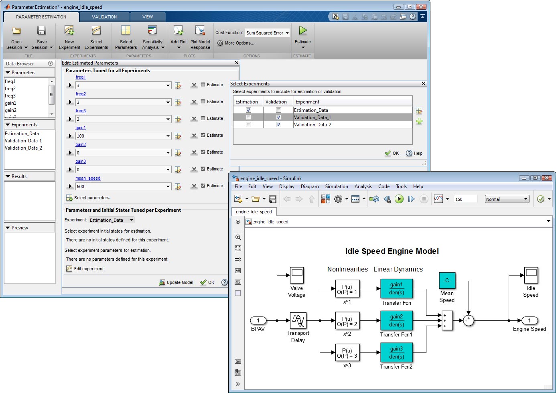Click Update Model button
Screen dimensions: 556x393
pyautogui.click(x=176, y=282)
